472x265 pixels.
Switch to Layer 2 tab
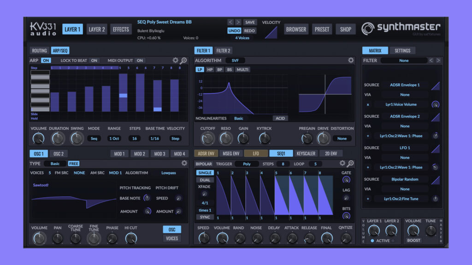[x=97, y=29]
